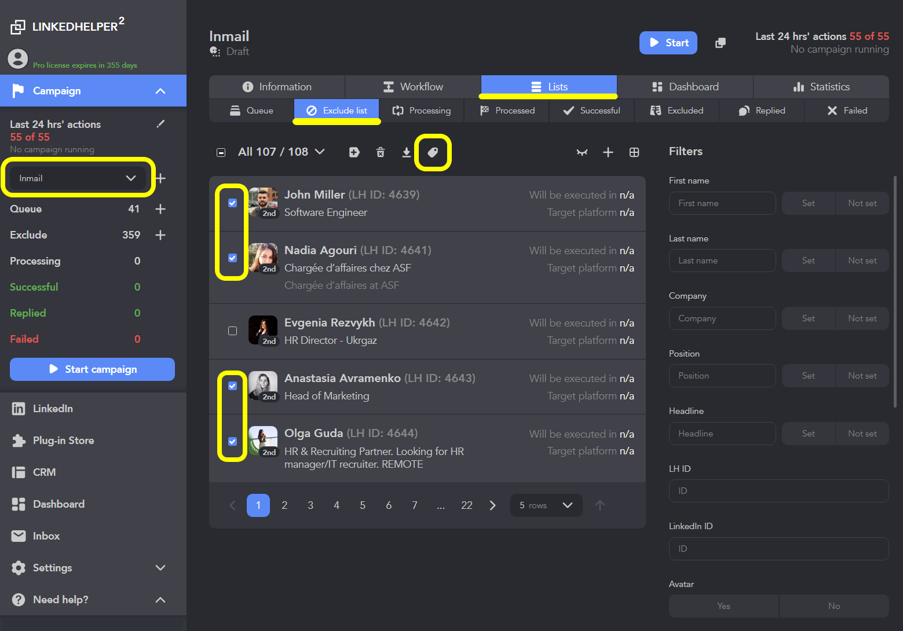Click Set for First name filter
This screenshot has width=903, height=631.
[x=809, y=203]
